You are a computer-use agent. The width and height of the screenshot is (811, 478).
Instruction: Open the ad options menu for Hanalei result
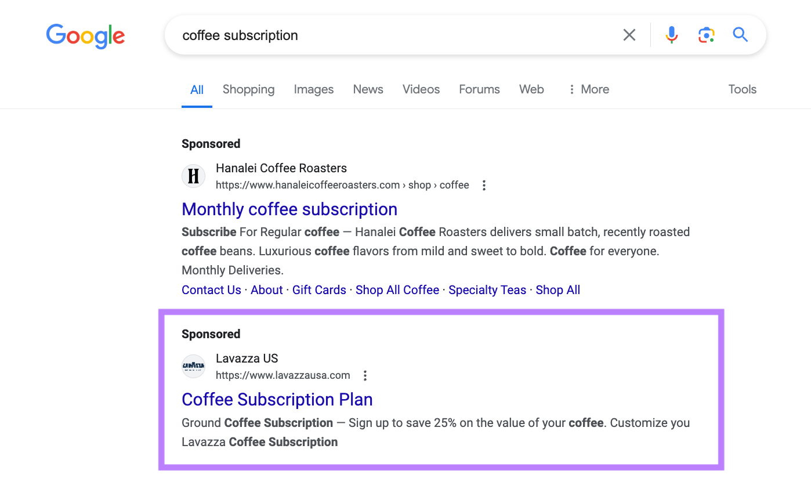pyautogui.click(x=484, y=184)
